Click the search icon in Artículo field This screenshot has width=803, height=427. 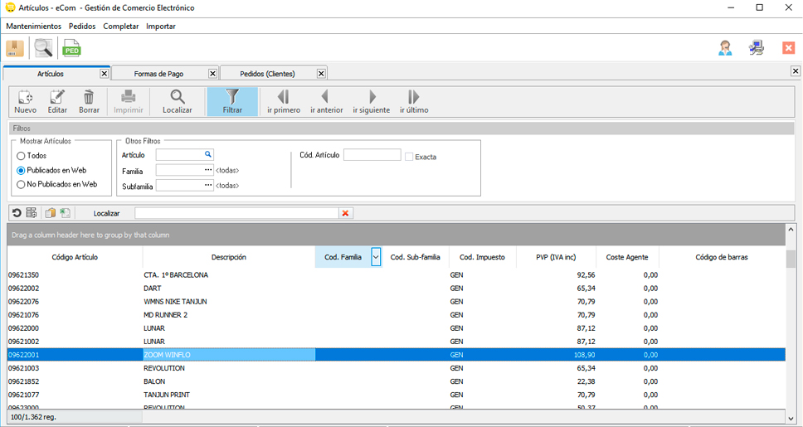coord(208,154)
